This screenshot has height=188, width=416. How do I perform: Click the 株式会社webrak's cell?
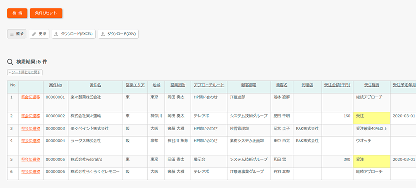click(x=95, y=161)
